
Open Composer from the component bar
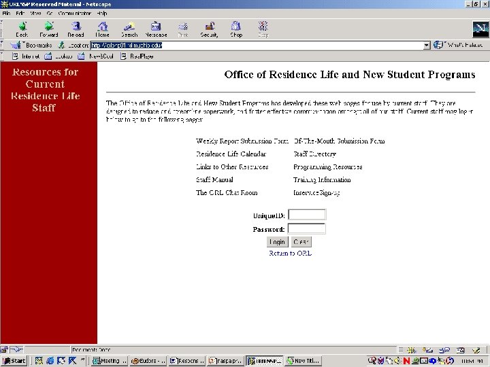(x=476, y=350)
